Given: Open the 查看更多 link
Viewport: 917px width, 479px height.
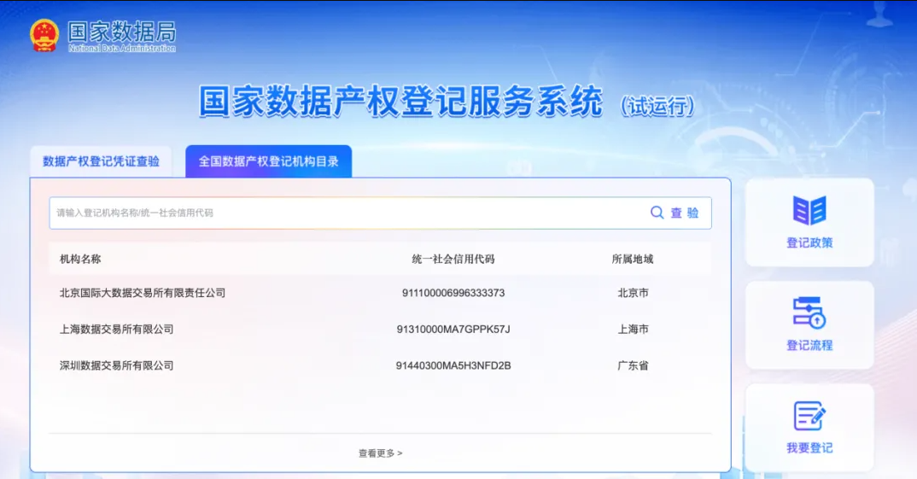Looking at the screenshot, I should 380,453.
